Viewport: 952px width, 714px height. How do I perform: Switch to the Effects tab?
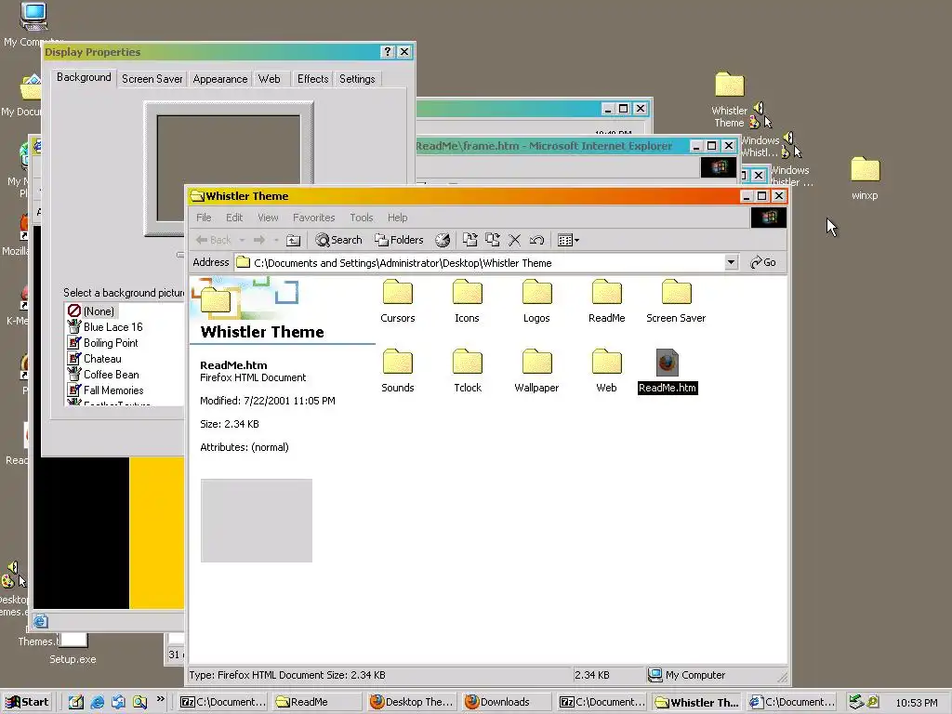click(312, 79)
